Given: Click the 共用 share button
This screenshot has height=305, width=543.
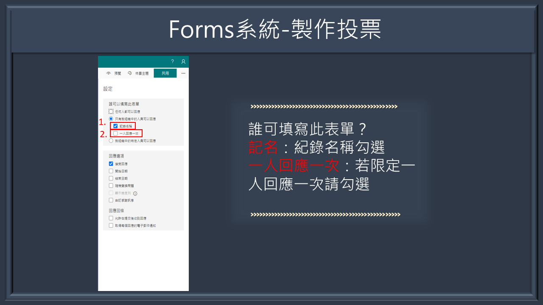Looking at the screenshot, I should pyautogui.click(x=165, y=73).
